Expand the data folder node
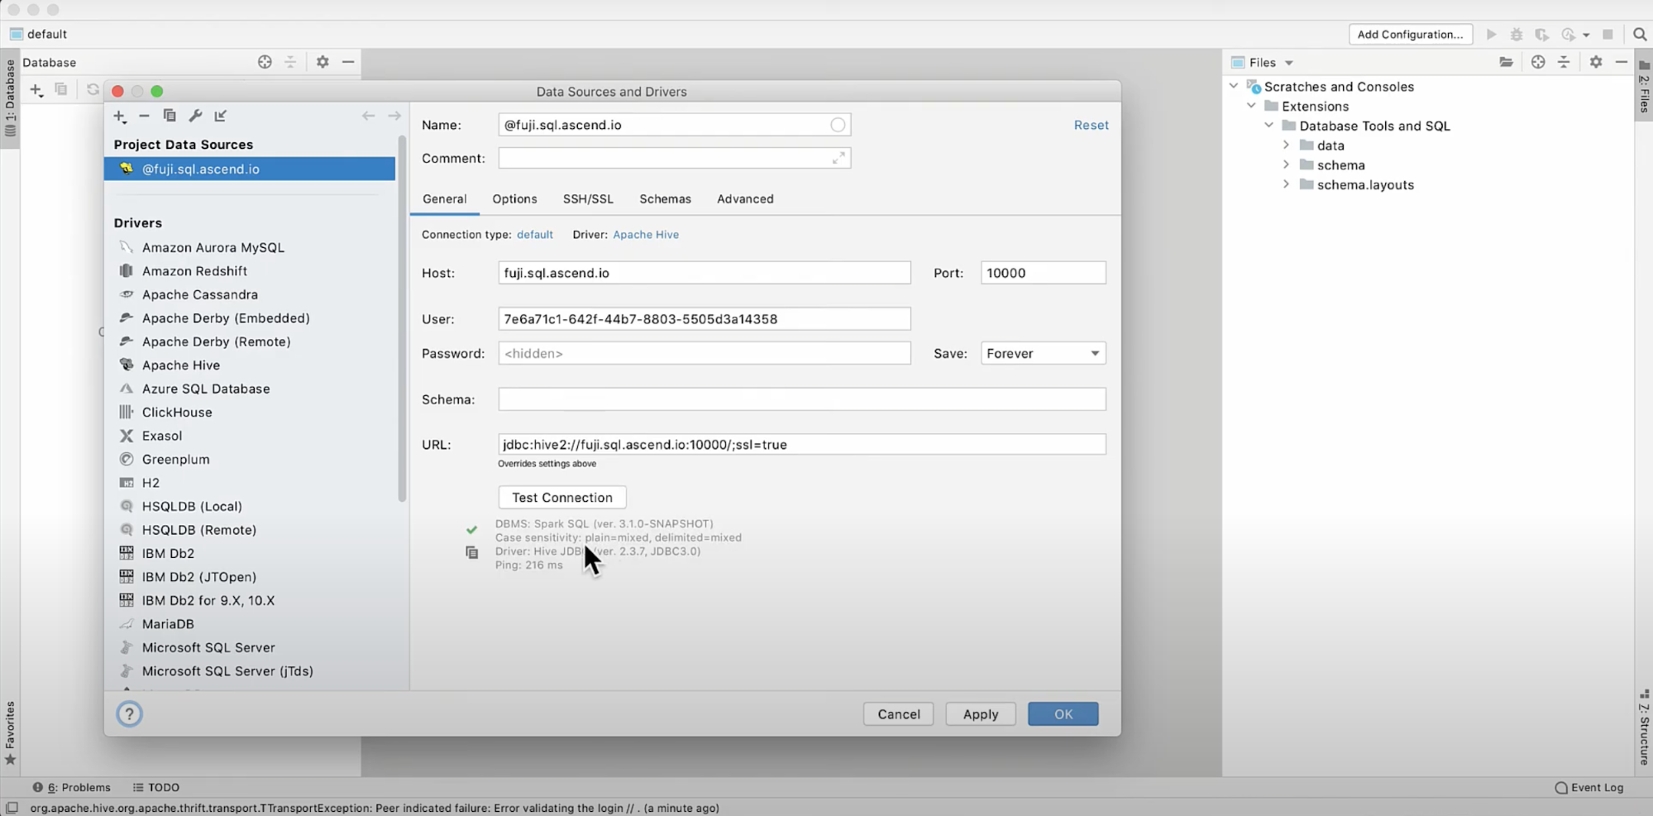1653x816 pixels. tap(1286, 145)
